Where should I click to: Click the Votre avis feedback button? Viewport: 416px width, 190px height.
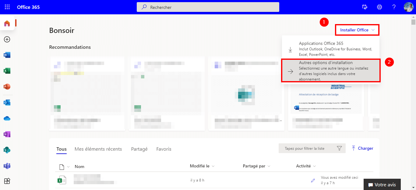pos(382,185)
